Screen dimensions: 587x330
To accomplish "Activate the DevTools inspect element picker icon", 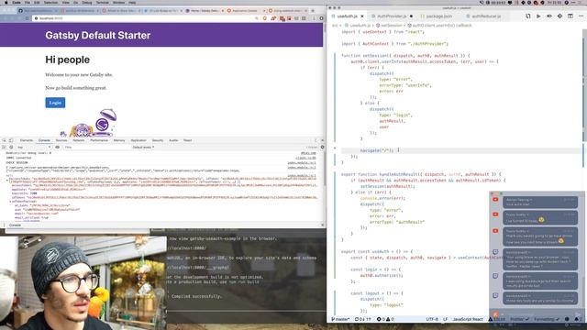I will coord(4,140).
